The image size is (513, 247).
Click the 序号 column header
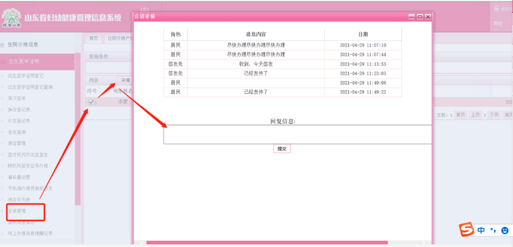point(91,91)
